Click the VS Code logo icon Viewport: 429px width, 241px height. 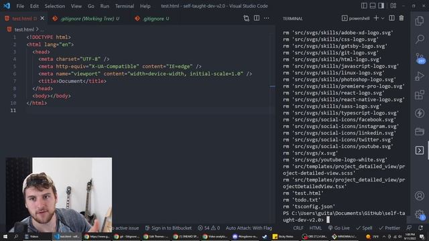[7, 6]
